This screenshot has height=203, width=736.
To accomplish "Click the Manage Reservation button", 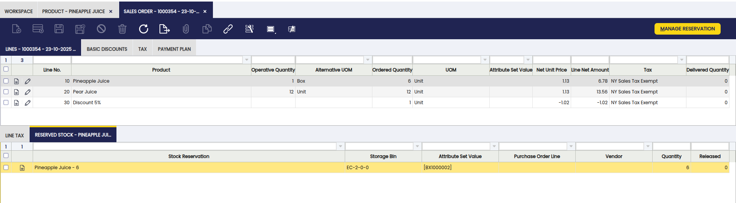I will 687,29.
